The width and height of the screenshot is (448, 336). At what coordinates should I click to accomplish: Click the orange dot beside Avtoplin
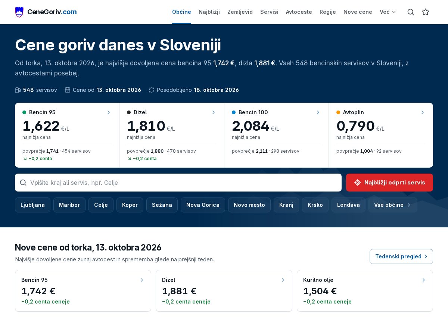(338, 112)
